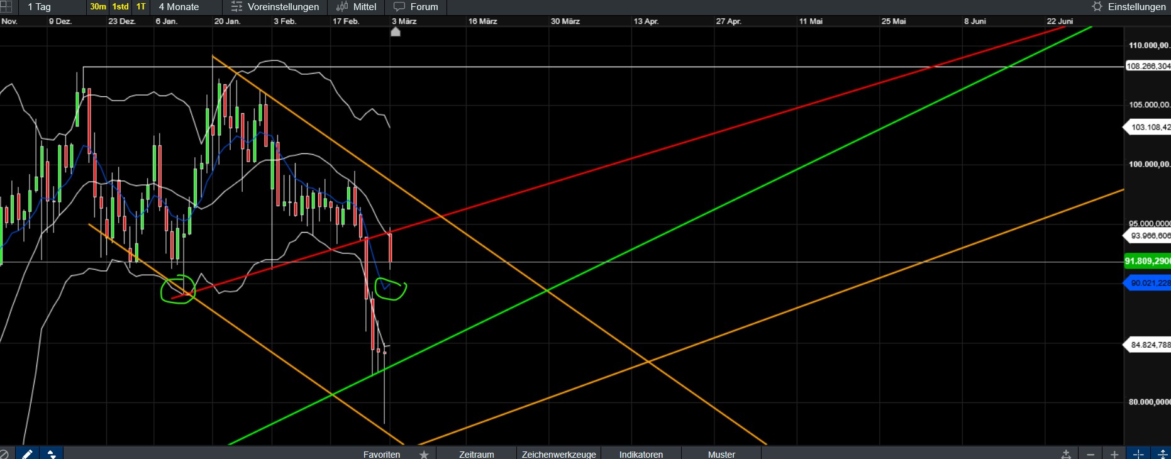Toggle the crosshair cursor icon
Screen dimensions: 1171x459
click(1138, 454)
